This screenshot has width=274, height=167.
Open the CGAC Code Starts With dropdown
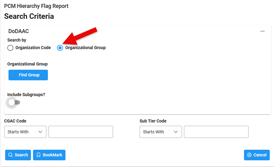pyautogui.click(x=25, y=132)
